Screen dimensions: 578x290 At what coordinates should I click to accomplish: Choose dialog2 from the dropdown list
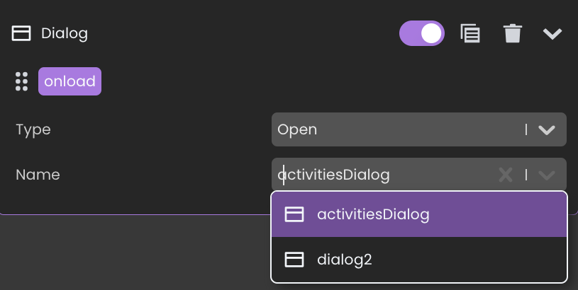click(419, 260)
